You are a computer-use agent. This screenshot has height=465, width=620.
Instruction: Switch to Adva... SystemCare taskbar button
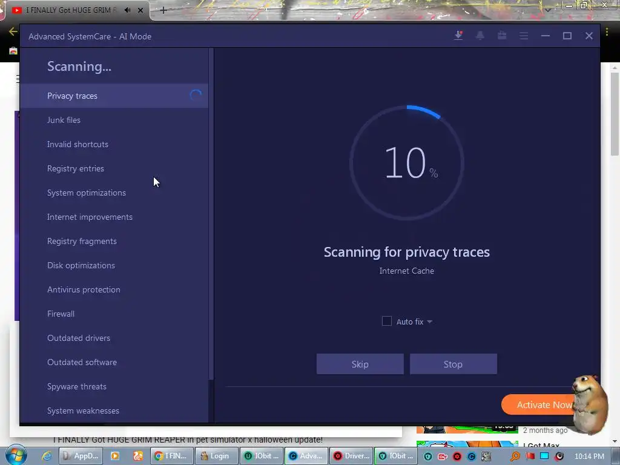pyautogui.click(x=306, y=456)
